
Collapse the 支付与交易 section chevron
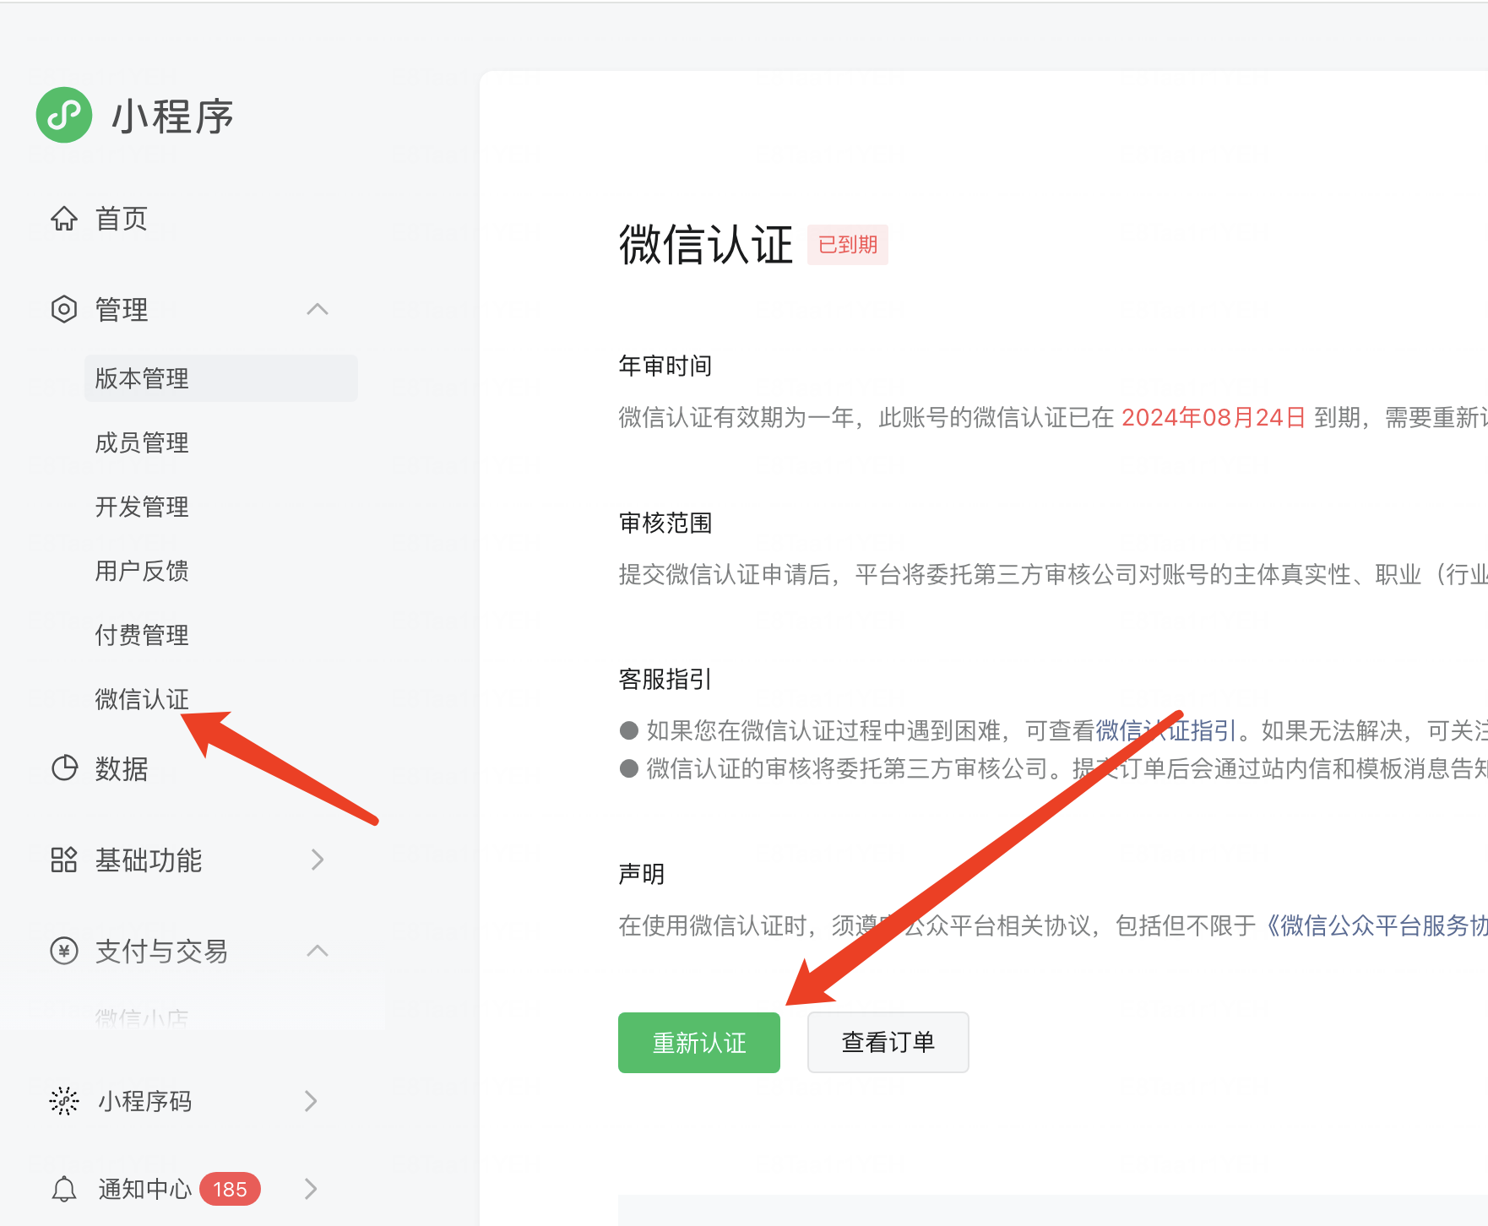[318, 951]
